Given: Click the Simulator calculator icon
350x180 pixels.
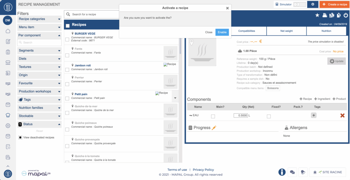Looking at the screenshot, I should [277, 4].
